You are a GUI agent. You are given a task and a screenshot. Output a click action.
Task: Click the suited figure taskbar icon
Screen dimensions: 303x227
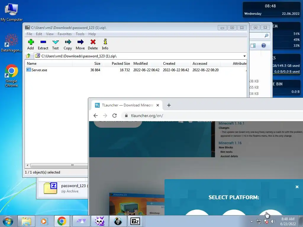pyautogui.click(x=118, y=221)
